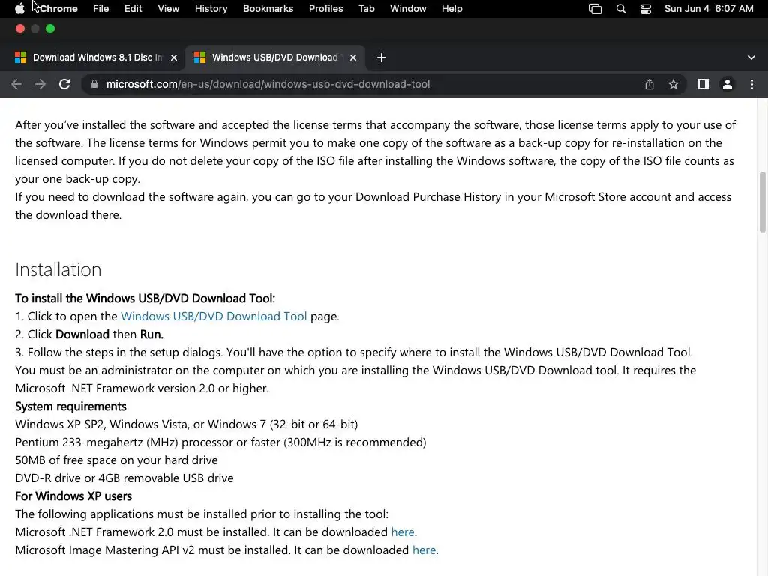Screen dimensions: 768x576
Task: Open the History menu
Action: pyautogui.click(x=211, y=8)
